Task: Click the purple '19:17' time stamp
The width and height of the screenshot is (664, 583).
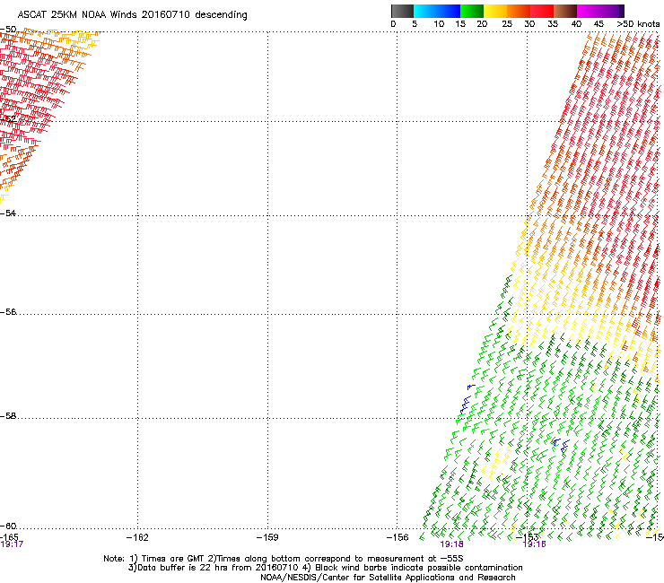Action: click(x=12, y=544)
